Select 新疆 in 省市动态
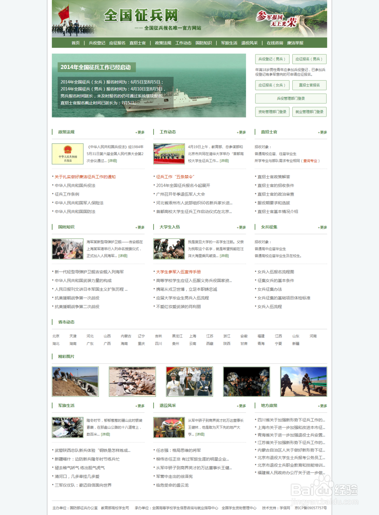Screen dimensions: 379x515 pyautogui.click(x=296, y=344)
